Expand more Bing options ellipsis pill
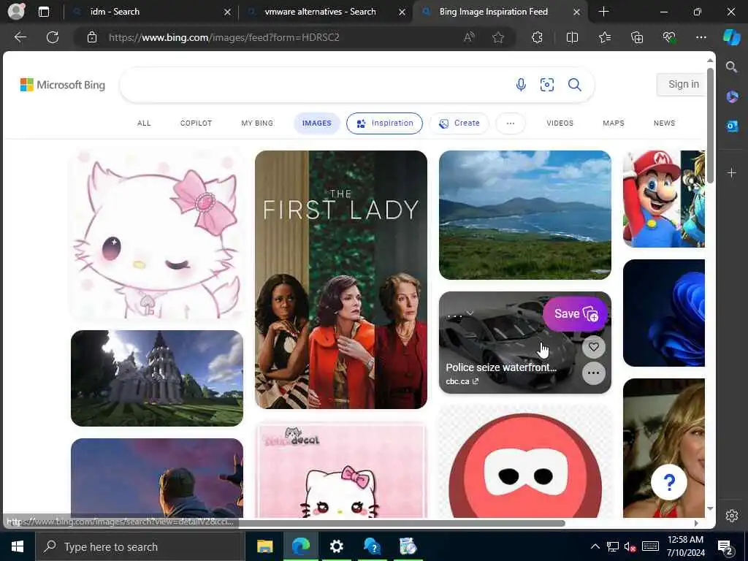The height and width of the screenshot is (561, 748). [511, 123]
